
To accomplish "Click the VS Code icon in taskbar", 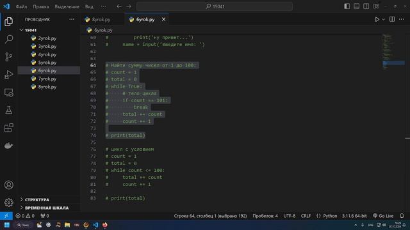I will point(95,225).
